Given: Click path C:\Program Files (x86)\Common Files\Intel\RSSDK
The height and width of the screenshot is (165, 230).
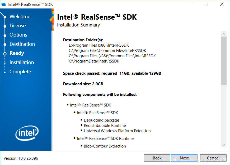Looking at the screenshot, I should tap(112, 56).
